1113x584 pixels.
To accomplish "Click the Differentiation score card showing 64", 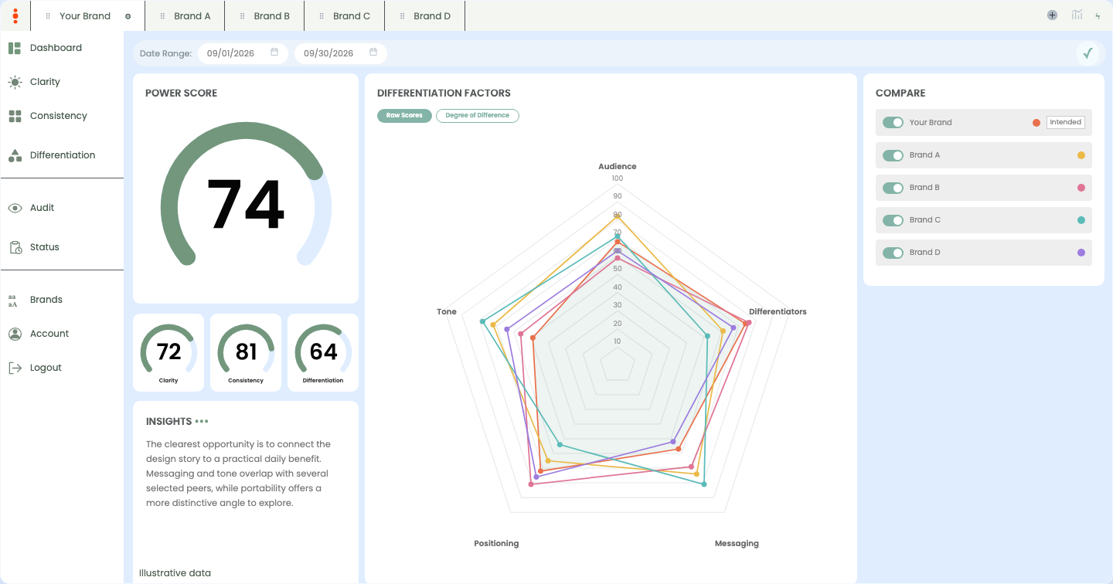I will tap(323, 352).
